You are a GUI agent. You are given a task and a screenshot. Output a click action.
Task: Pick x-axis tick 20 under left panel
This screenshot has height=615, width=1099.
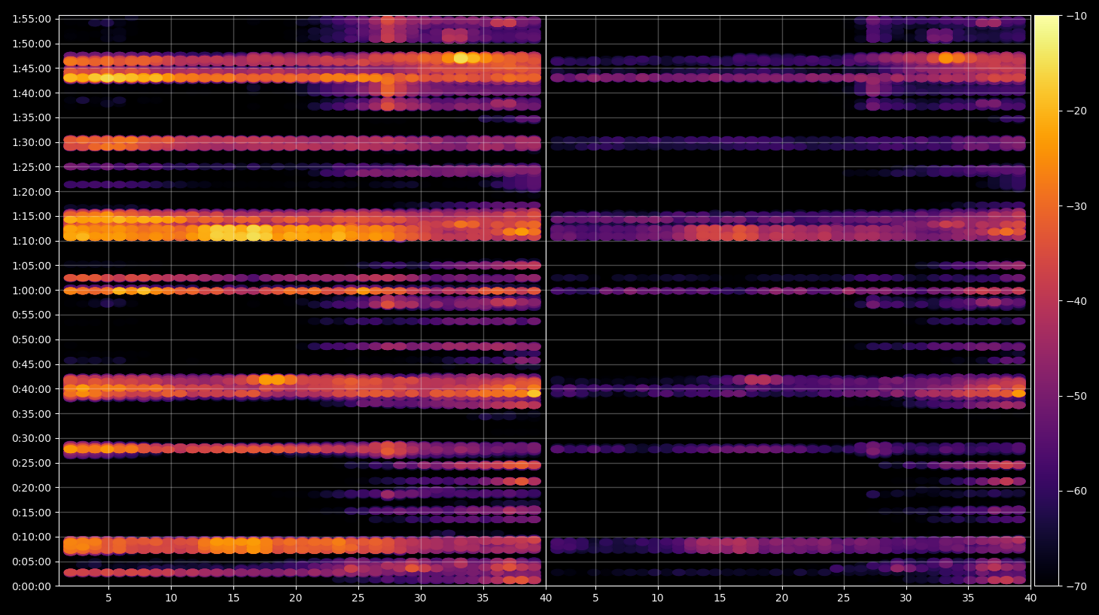click(296, 598)
